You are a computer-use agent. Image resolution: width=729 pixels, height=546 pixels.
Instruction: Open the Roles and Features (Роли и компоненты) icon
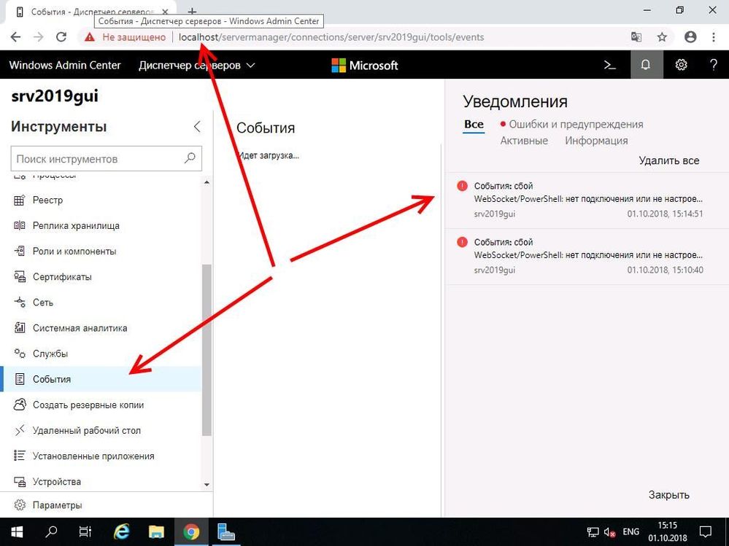click(x=19, y=251)
